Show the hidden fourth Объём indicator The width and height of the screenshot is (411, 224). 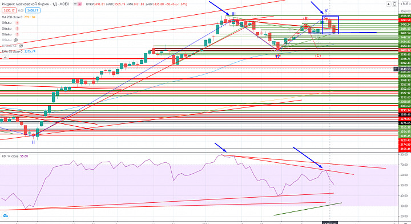point(16,40)
